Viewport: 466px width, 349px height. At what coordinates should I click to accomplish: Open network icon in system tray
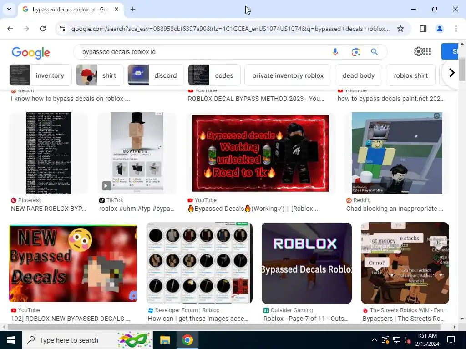tap(396, 340)
